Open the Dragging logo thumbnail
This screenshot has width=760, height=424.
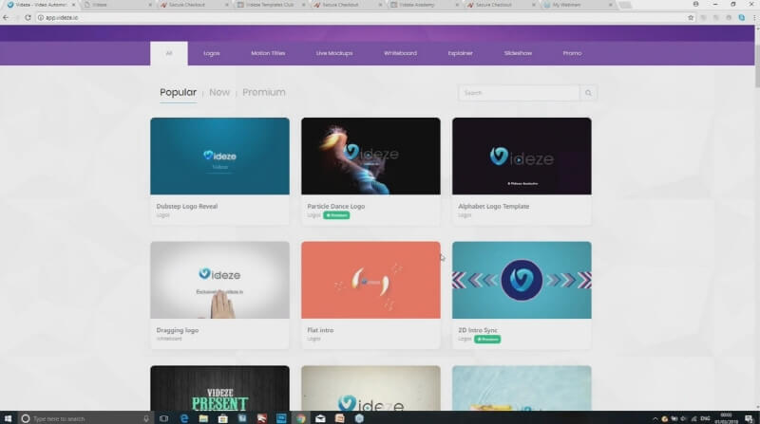(x=219, y=280)
